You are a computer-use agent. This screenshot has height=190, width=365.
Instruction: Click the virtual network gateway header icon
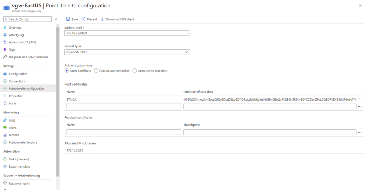coord(6,7)
